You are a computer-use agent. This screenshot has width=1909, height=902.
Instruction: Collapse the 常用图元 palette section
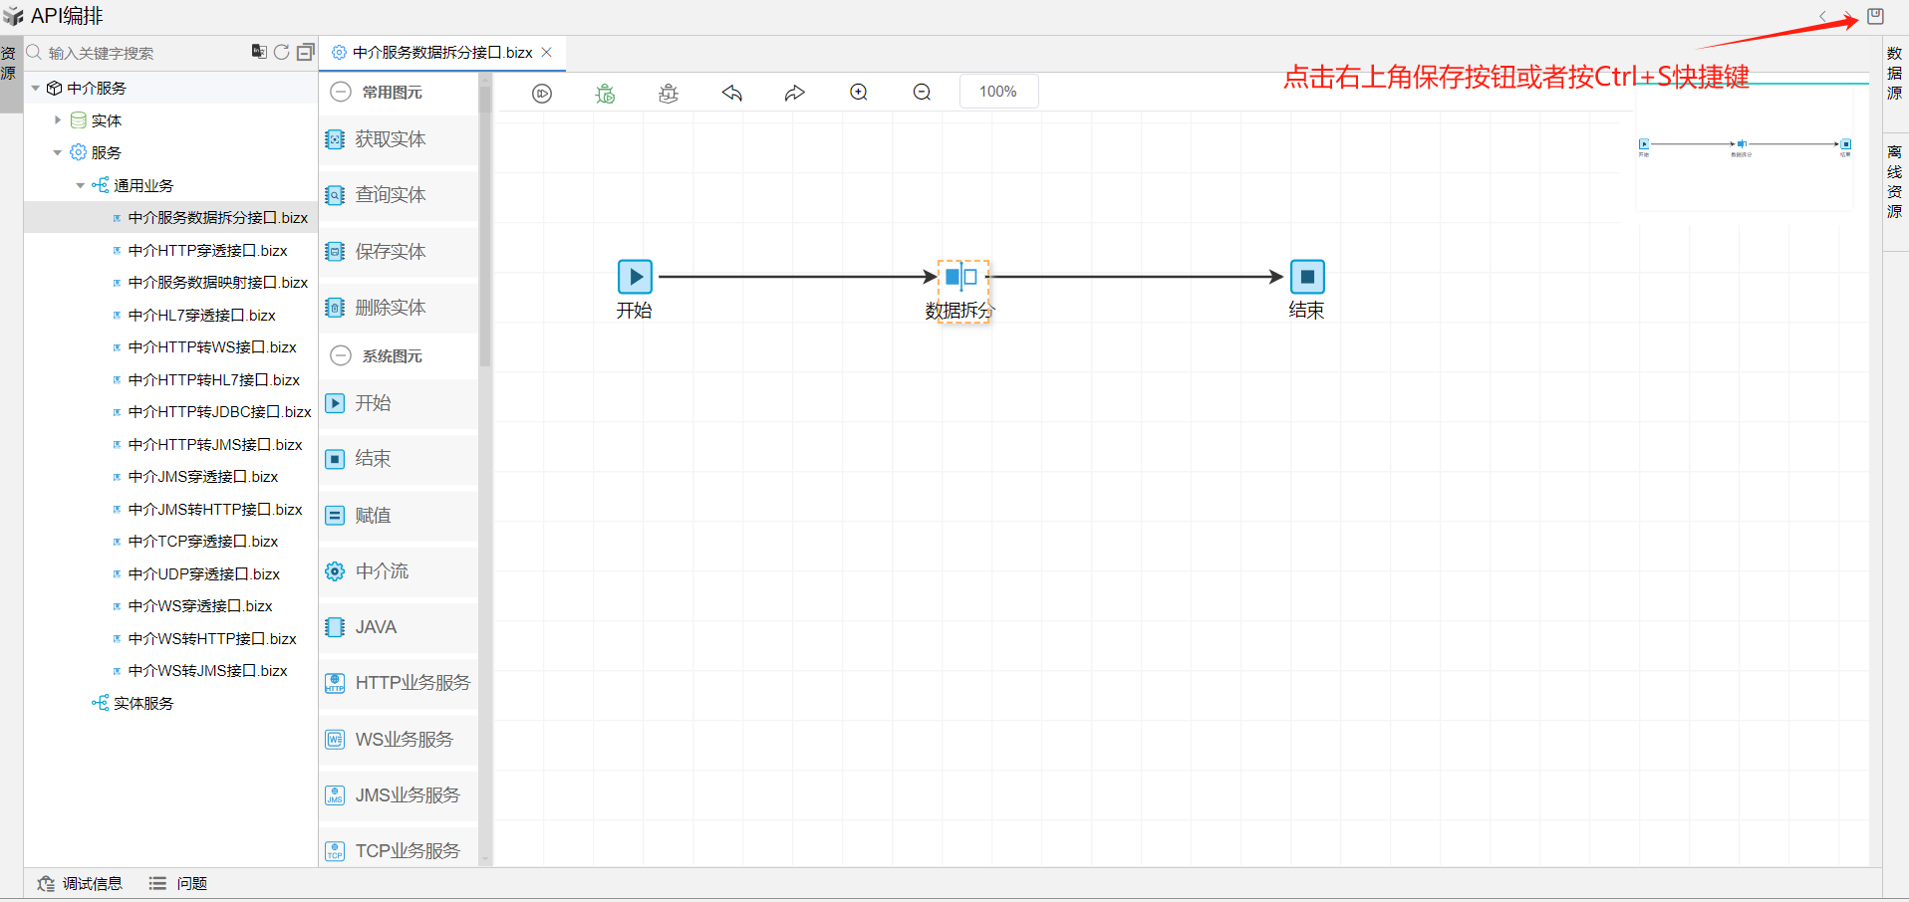click(x=341, y=92)
